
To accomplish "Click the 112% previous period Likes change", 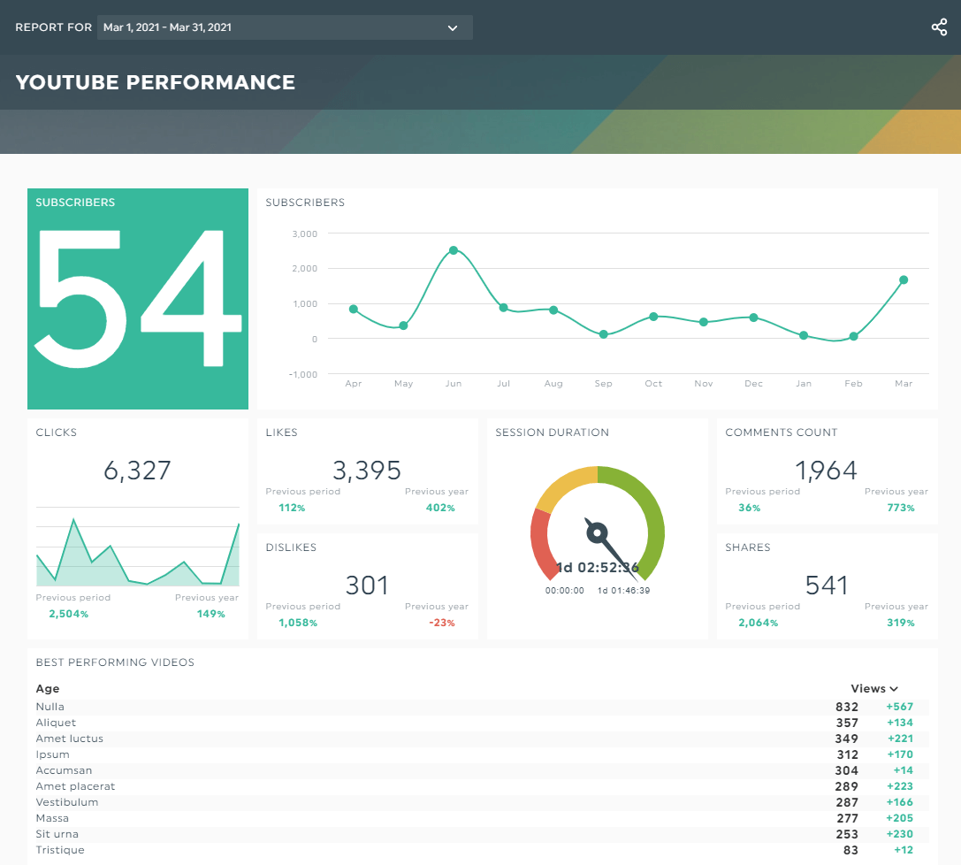I will [292, 509].
